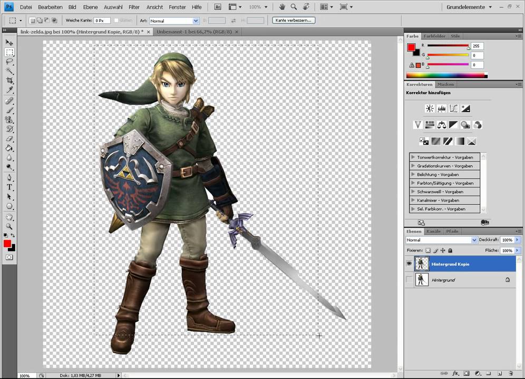This screenshot has width=525, height=379.
Task: Toggle lock transparent pixels
Action: point(428,250)
